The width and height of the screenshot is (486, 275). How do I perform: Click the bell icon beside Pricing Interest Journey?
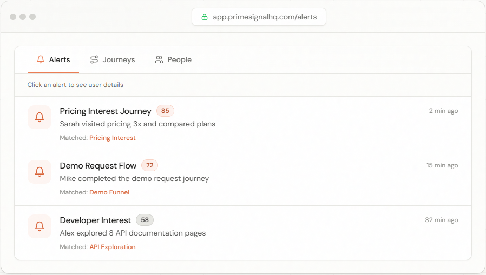click(x=40, y=117)
